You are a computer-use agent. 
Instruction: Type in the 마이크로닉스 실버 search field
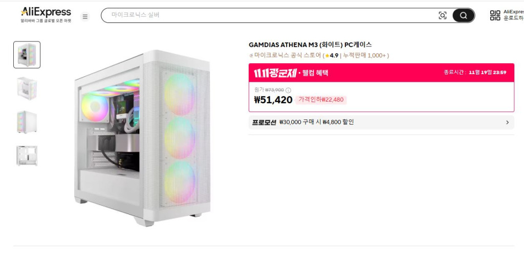[x=266, y=15]
